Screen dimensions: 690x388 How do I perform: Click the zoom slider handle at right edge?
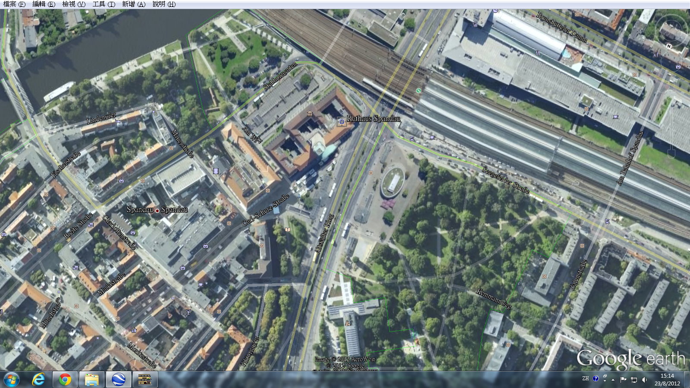coord(671,153)
